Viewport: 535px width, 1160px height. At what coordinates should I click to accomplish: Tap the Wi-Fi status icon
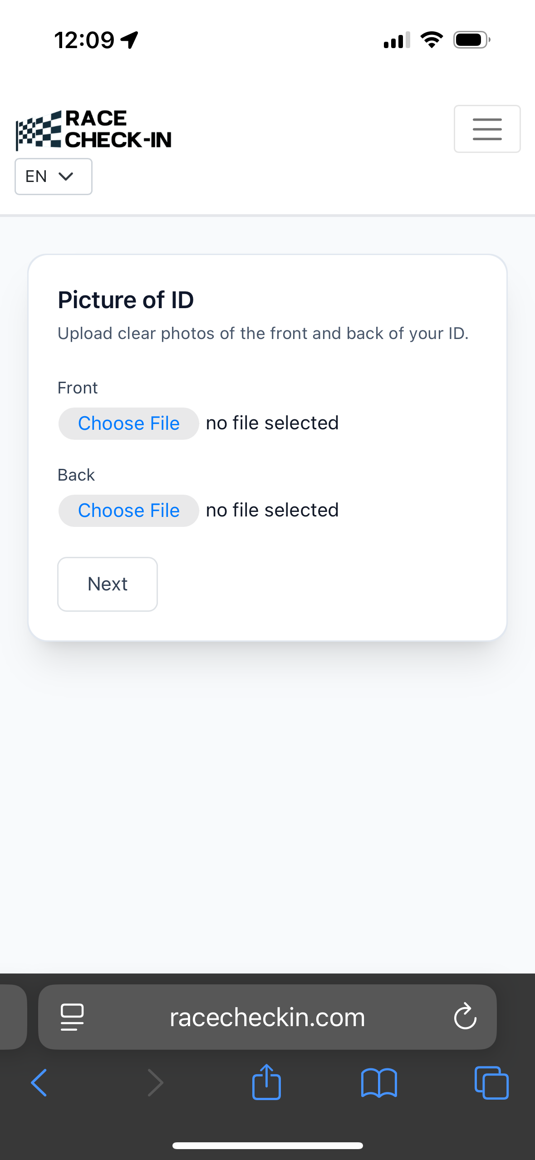[432, 40]
